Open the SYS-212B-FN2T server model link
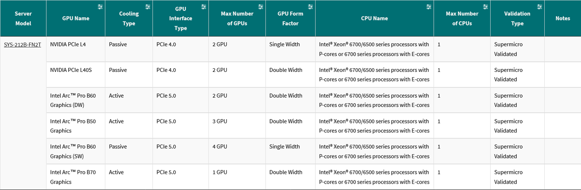Image resolution: width=581 pixels, height=190 pixels. click(x=23, y=45)
